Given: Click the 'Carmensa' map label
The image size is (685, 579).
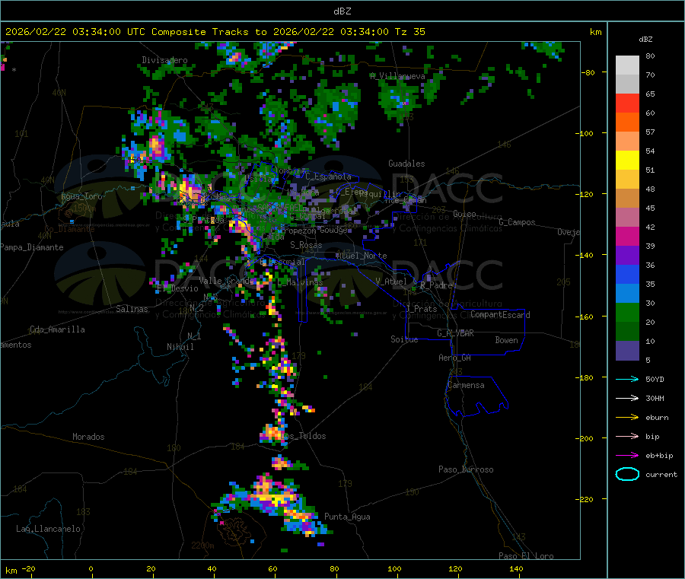Looking at the screenshot, I should coord(466,386).
